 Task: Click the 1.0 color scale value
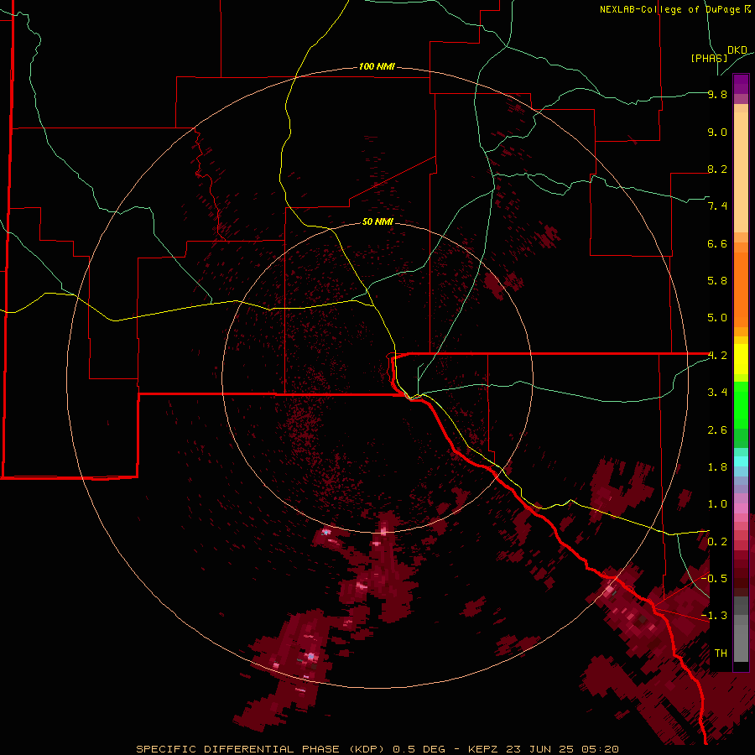(x=717, y=504)
